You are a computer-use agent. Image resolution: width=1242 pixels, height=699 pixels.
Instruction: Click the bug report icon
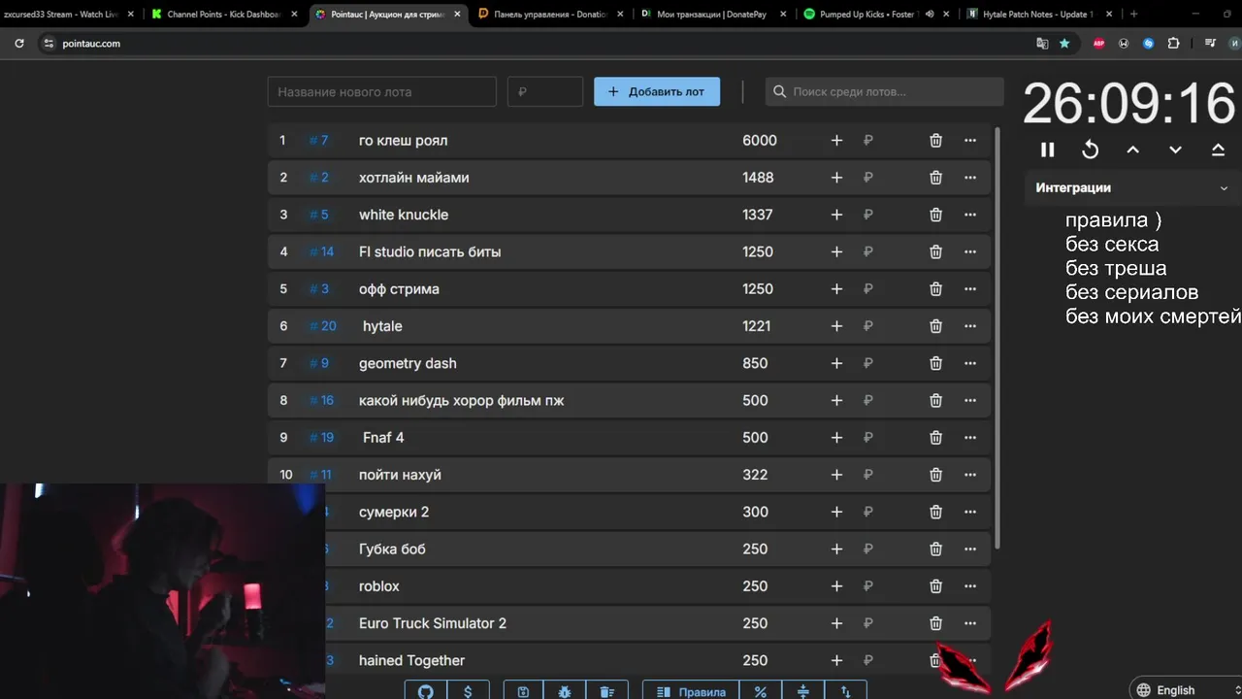[x=565, y=691]
